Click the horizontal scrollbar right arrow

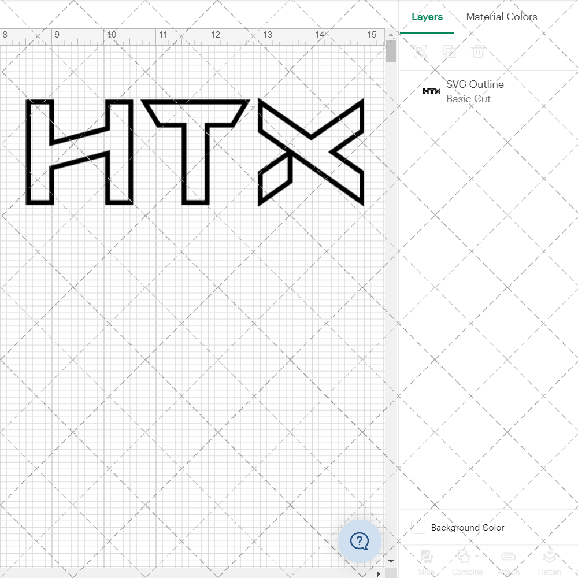379,574
